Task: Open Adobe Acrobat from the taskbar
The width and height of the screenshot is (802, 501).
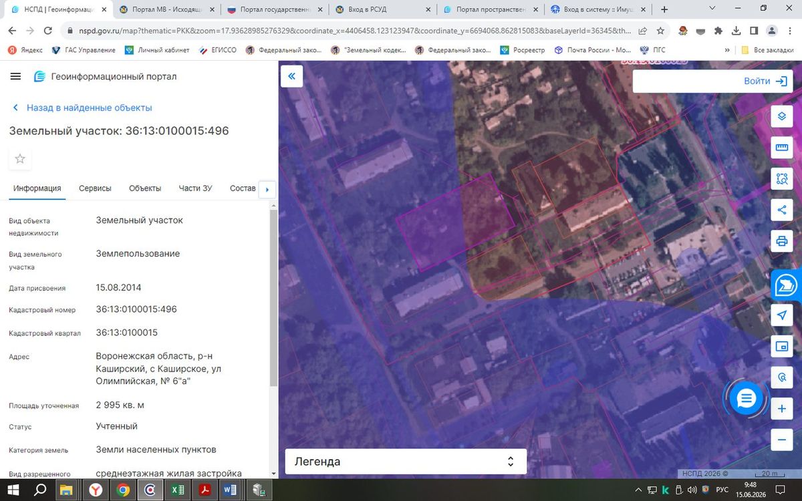Action: tap(204, 490)
